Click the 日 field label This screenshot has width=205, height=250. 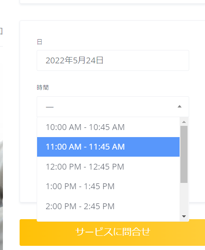tap(40, 42)
